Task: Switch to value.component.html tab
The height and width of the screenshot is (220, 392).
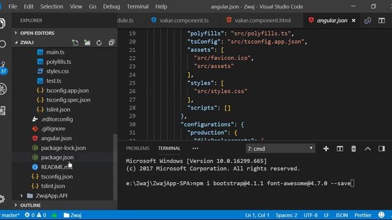Action: (x=258, y=20)
